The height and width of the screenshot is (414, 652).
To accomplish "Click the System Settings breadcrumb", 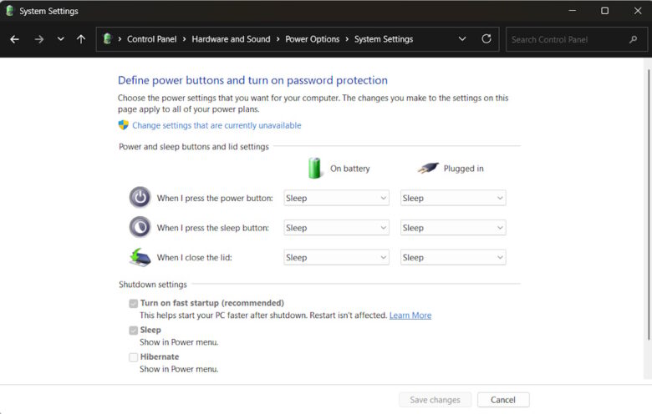I will pos(384,39).
